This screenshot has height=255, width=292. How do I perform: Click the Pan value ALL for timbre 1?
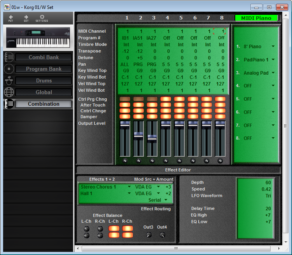(124, 65)
